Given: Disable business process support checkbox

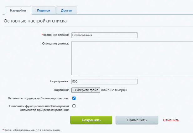Looking at the screenshot, I should pyautogui.click(x=74, y=98).
